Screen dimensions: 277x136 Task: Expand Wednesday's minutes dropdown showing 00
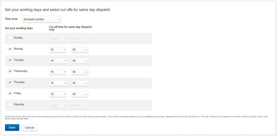click(x=80, y=72)
